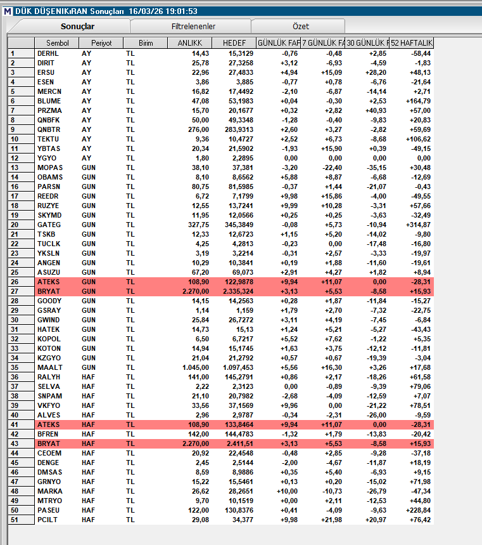Click the Birim column header

tap(146, 43)
